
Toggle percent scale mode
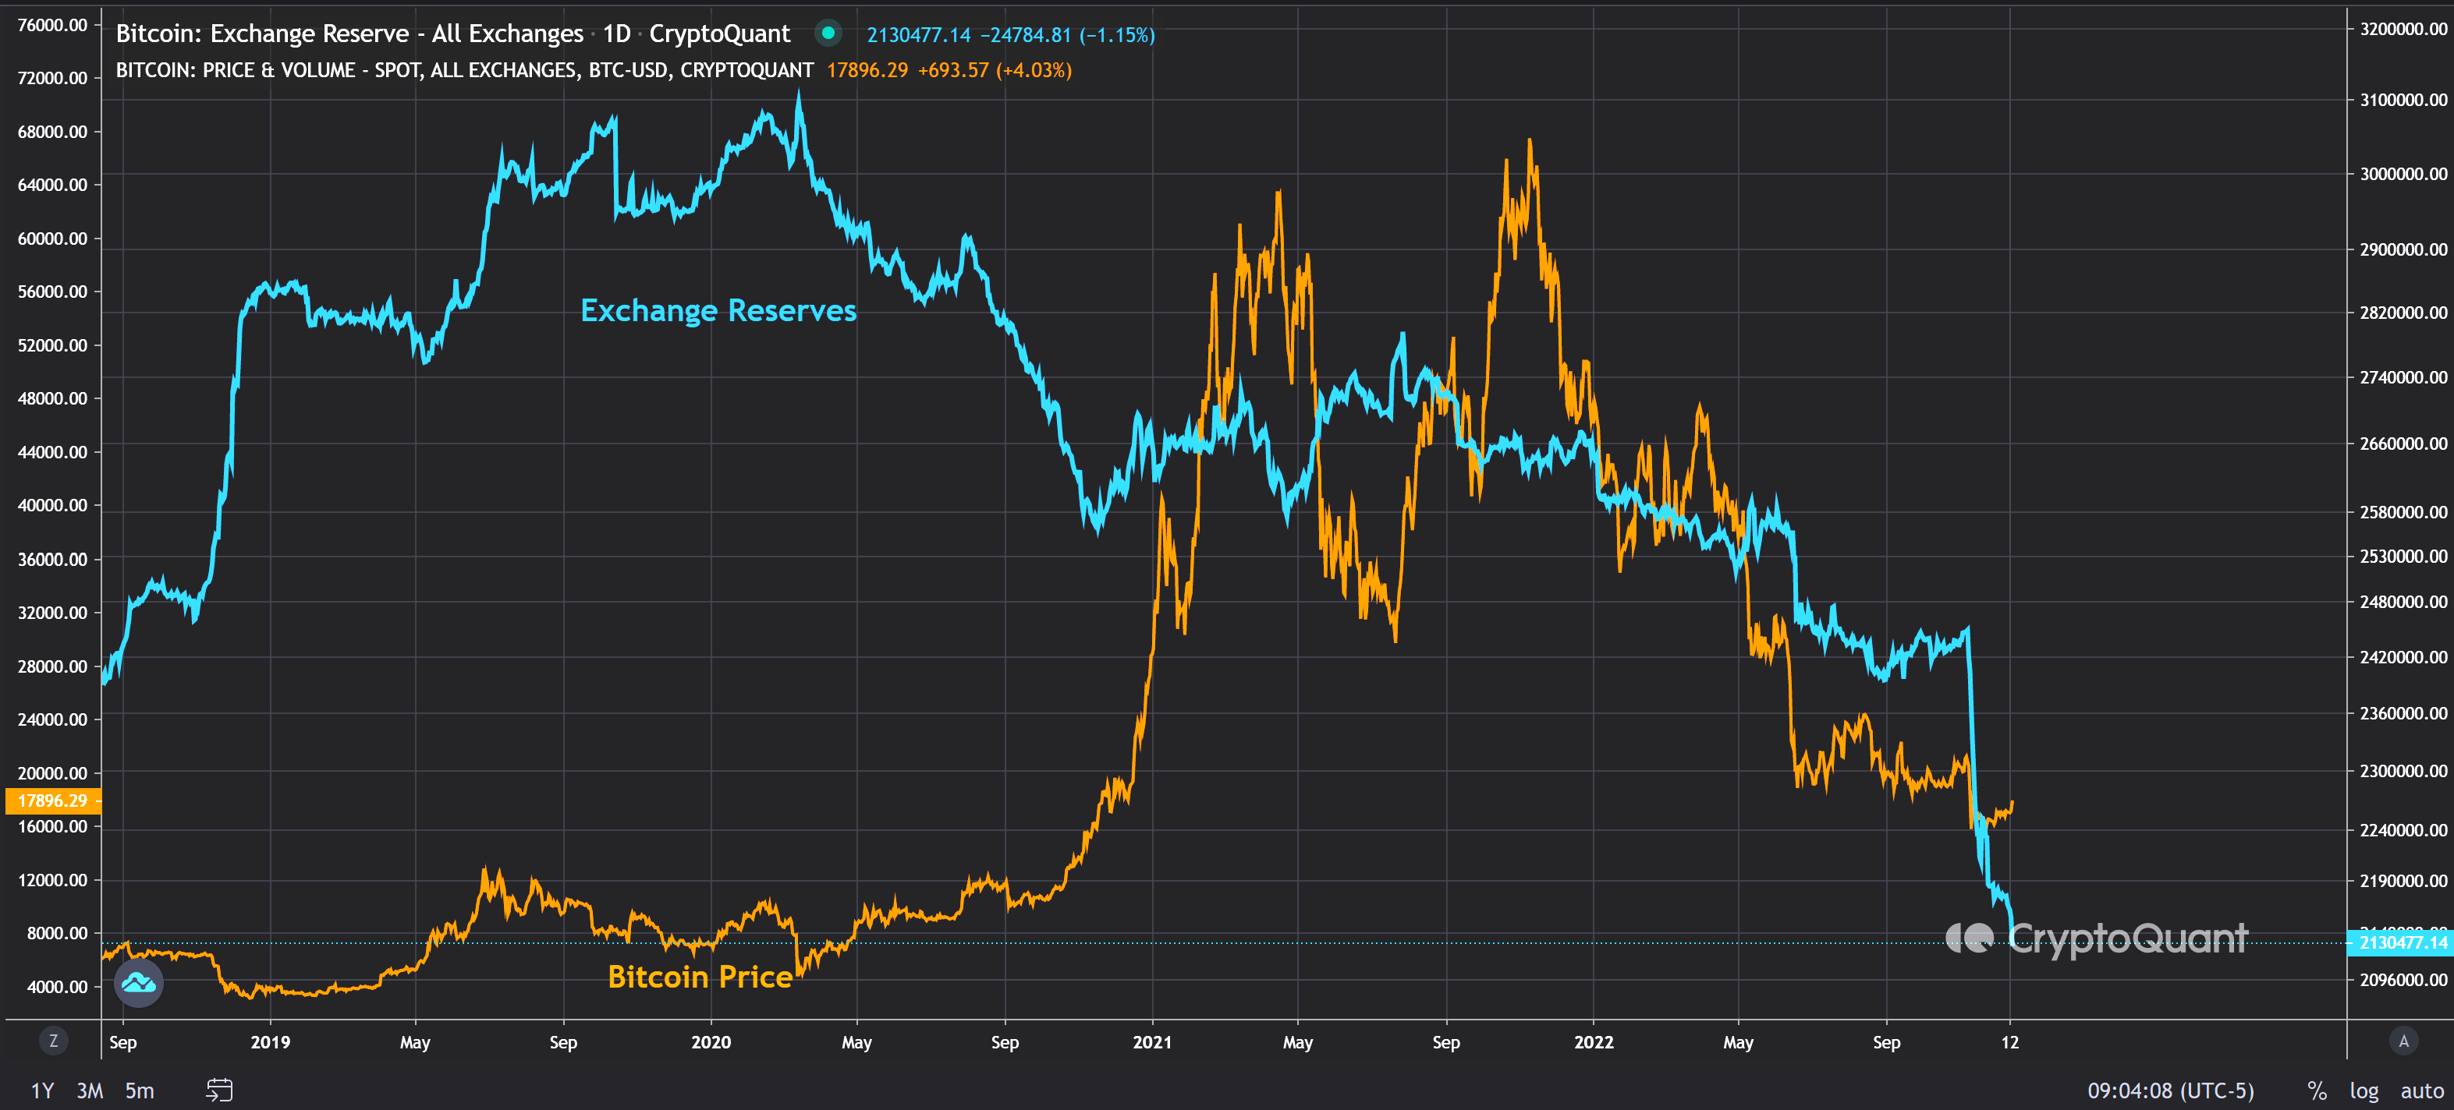click(2317, 1090)
